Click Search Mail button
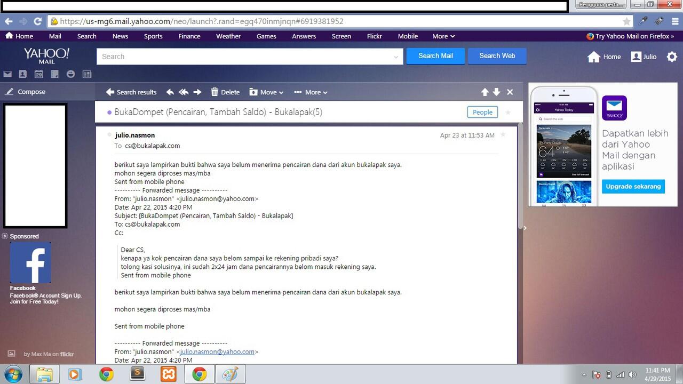 click(435, 56)
